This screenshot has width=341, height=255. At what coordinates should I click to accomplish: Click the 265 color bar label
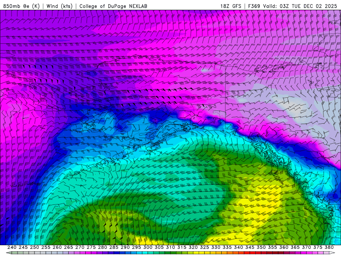[x=68, y=247]
